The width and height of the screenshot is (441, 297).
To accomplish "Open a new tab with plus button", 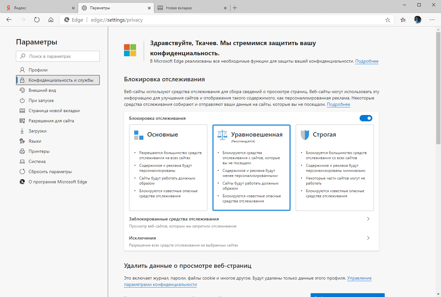I will coord(235,8).
